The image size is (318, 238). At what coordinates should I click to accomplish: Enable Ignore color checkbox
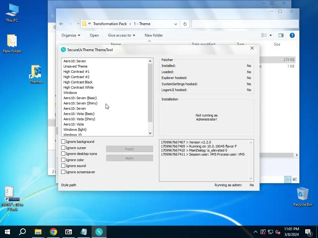point(63,160)
